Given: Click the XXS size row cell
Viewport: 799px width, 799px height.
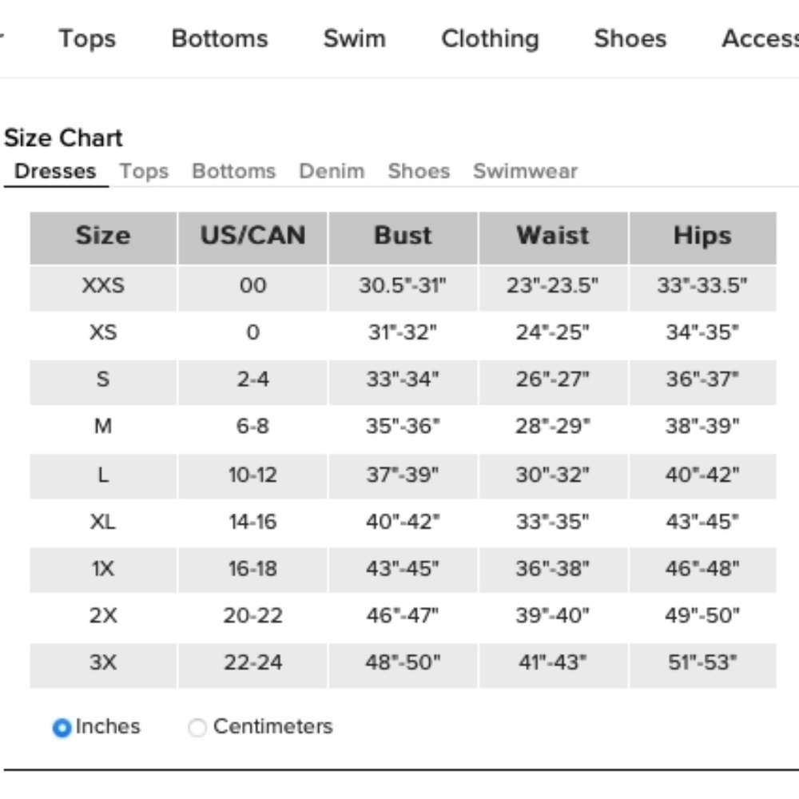Looking at the screenshot, I should coord(103,288).
